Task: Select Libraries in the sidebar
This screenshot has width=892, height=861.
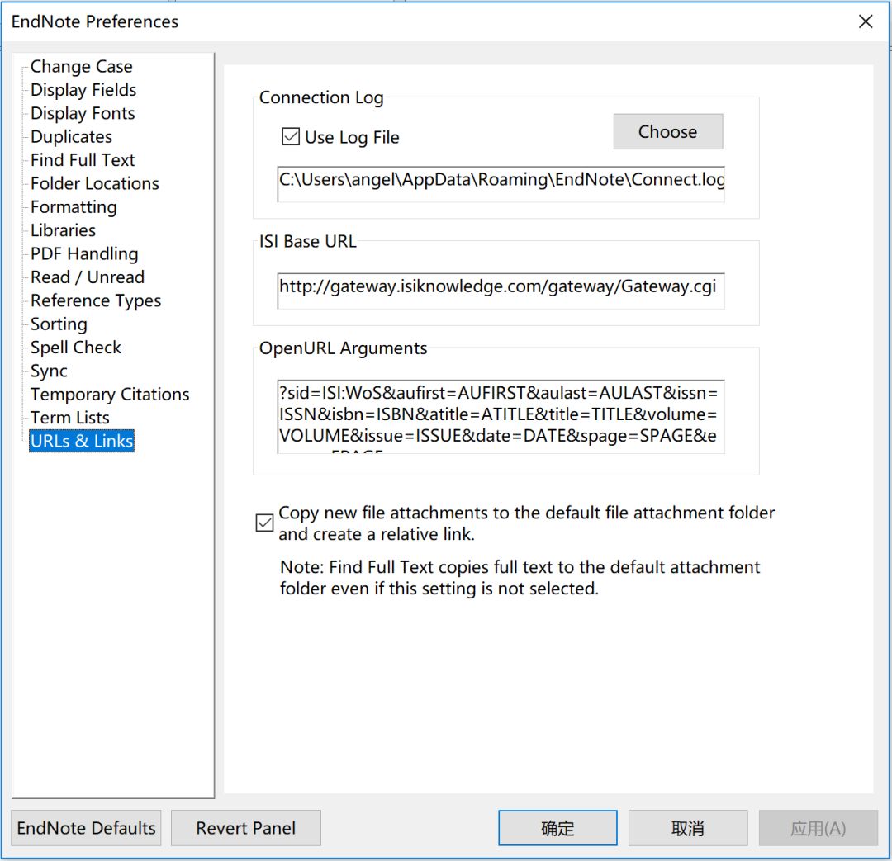Action: (x=63, y=230)
